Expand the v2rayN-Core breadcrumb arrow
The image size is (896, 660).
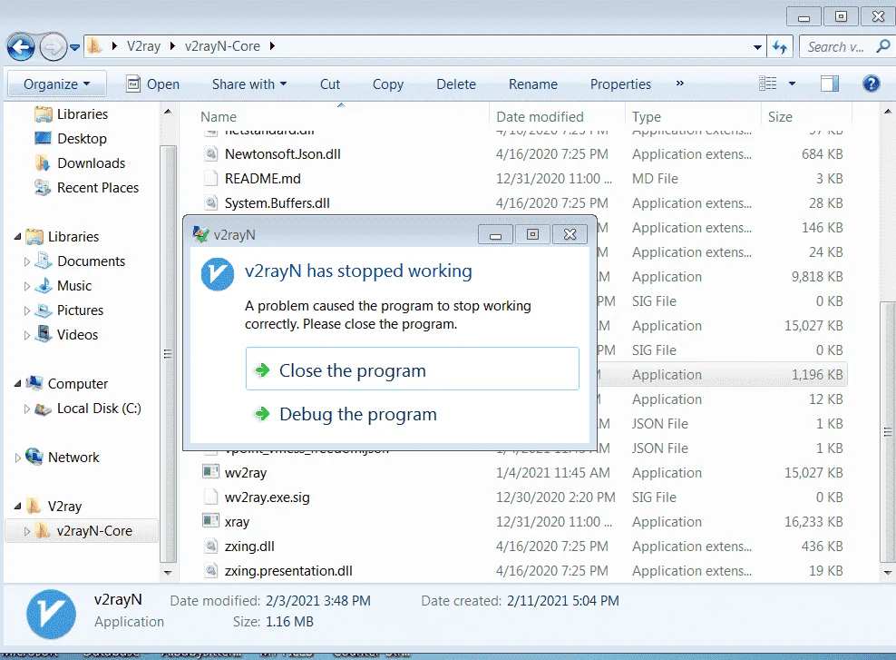272,45
